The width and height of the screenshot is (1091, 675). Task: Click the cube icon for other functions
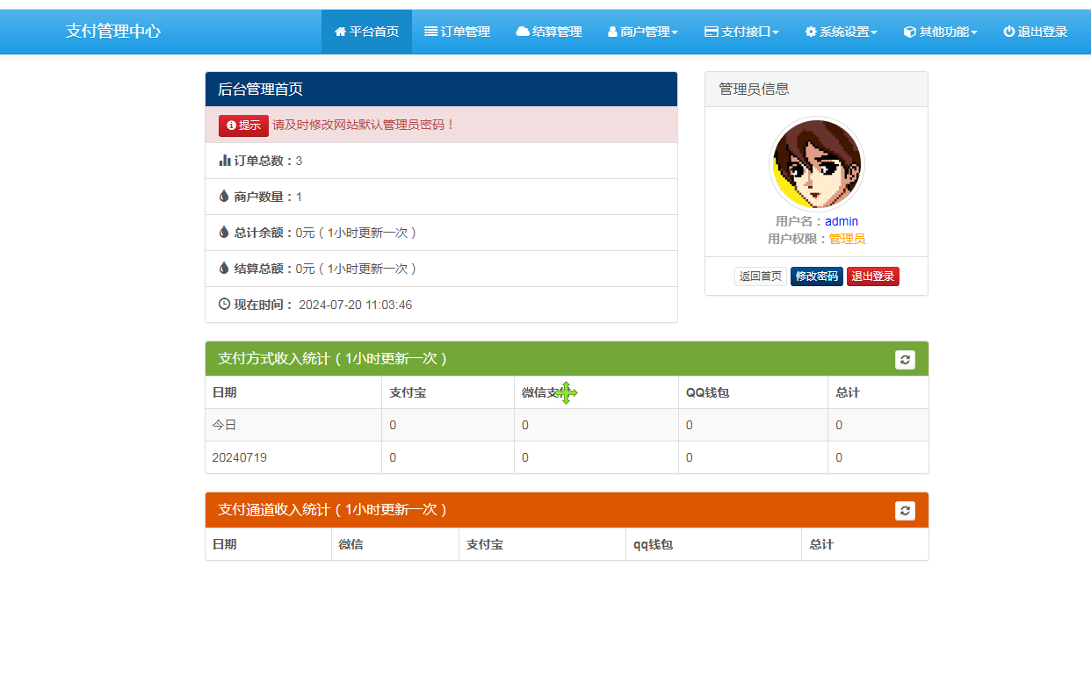909,32
